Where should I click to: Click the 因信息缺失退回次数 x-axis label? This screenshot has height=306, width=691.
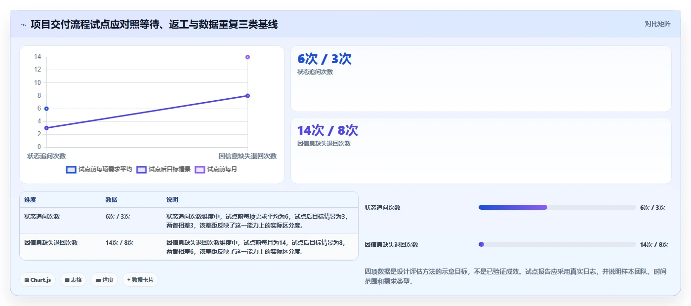tap(247, 156)
